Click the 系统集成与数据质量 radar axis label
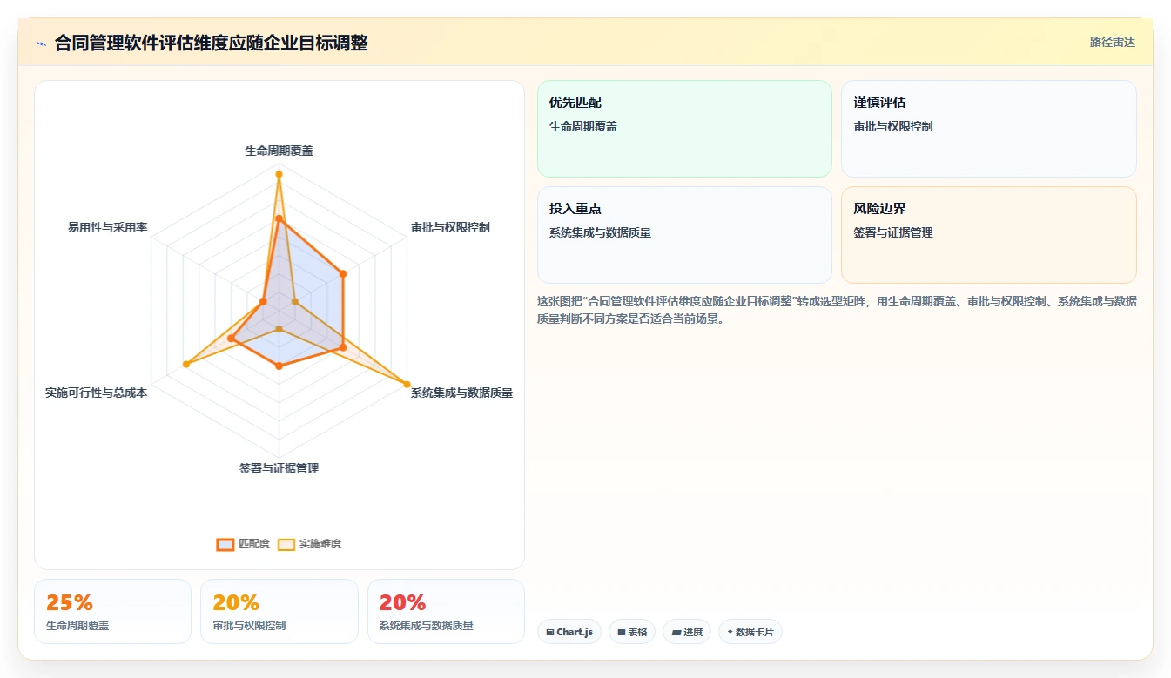The height and width of the screenshot is (678, 1171). coord(461,393)
